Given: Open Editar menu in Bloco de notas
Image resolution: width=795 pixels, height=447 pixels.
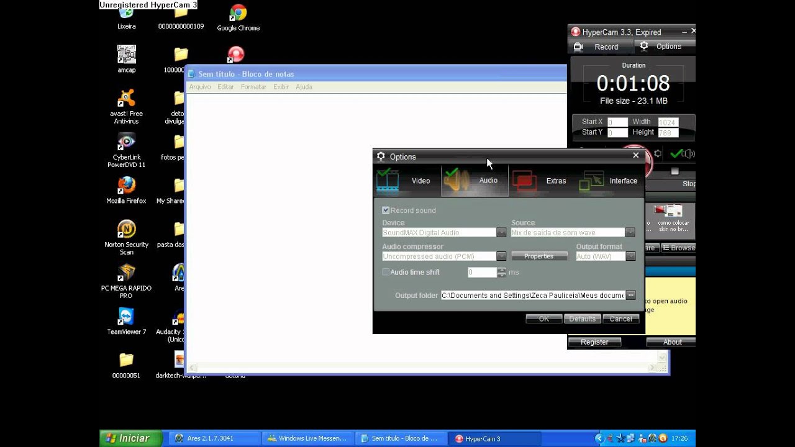Looking at the screenshot, I should point(225,87).
